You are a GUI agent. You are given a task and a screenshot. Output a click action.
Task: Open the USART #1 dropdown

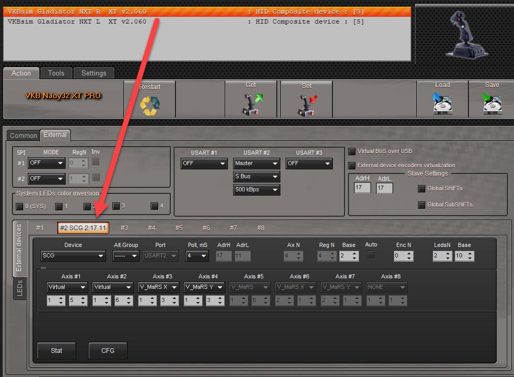tap(204, 163)
